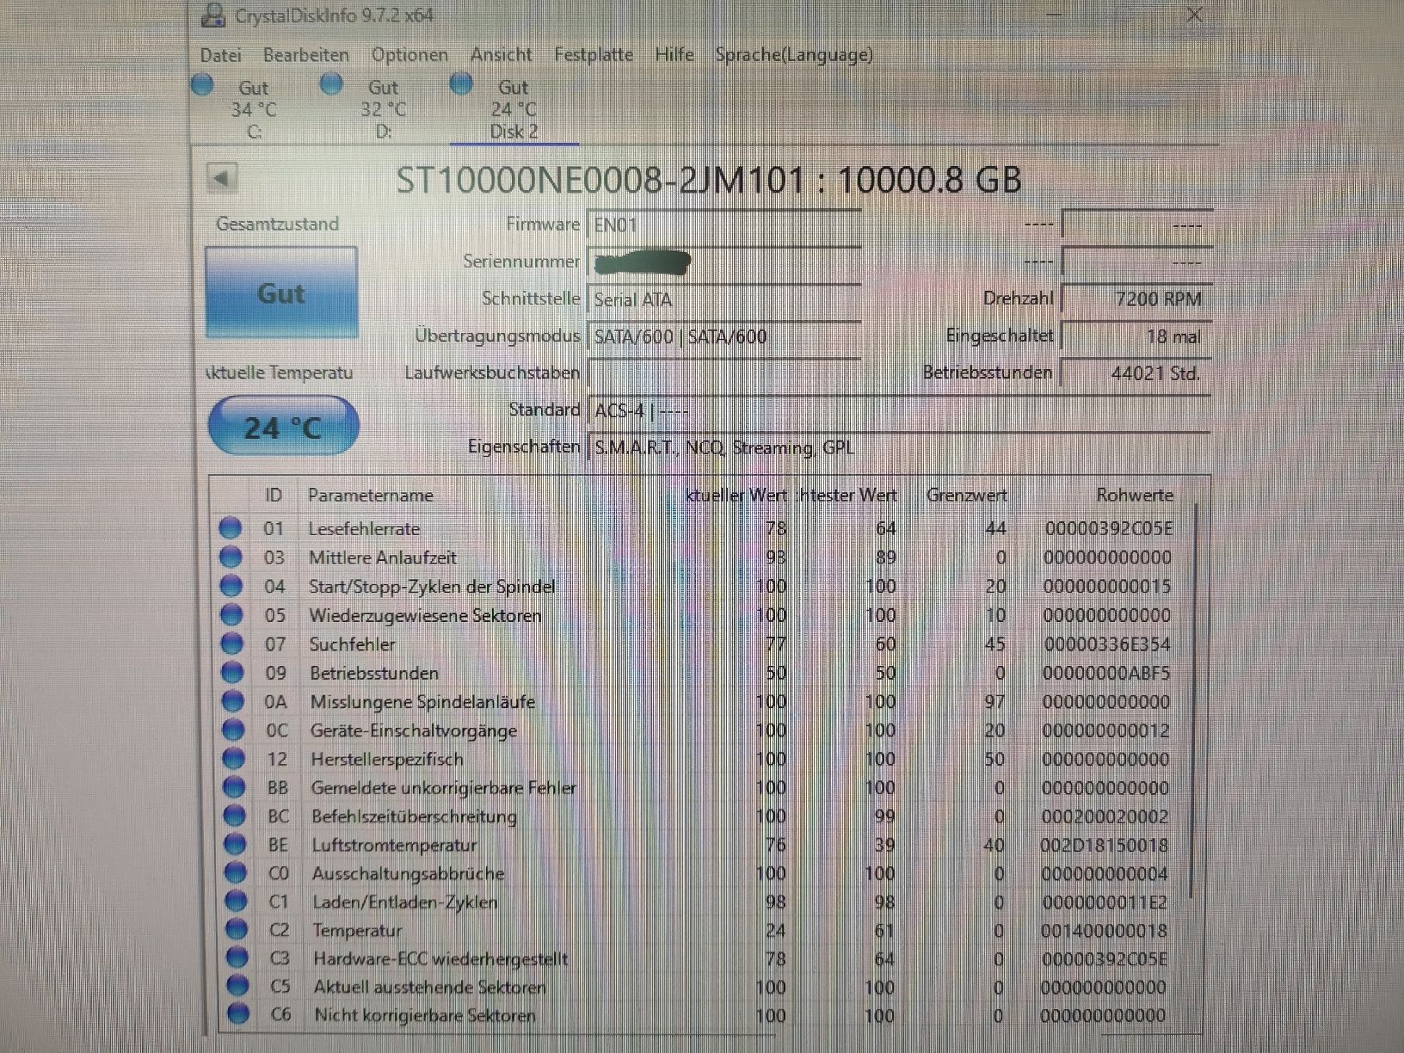Image resolution: width=1404 pixels, height=1053 pixels.
Task: Click the Betriebsstunden 44021 Std. field
Action: pyautogui.click(x=1136, y=373)
